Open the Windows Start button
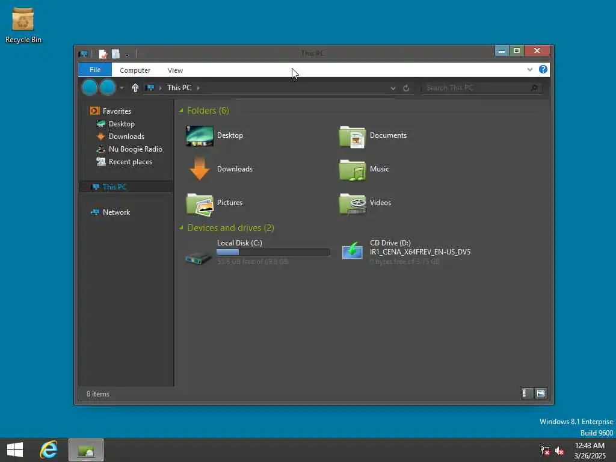 click(15, 450)
